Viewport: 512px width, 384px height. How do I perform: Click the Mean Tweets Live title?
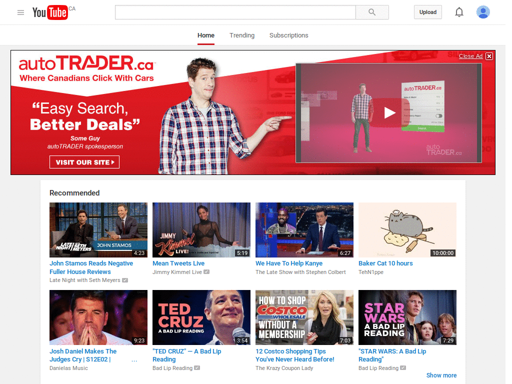178,263
